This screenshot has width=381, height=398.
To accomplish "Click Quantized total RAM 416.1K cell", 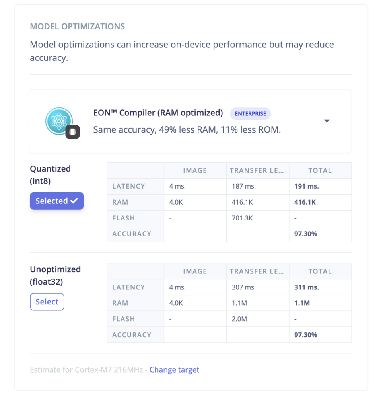I will click(x=320, y=202).
